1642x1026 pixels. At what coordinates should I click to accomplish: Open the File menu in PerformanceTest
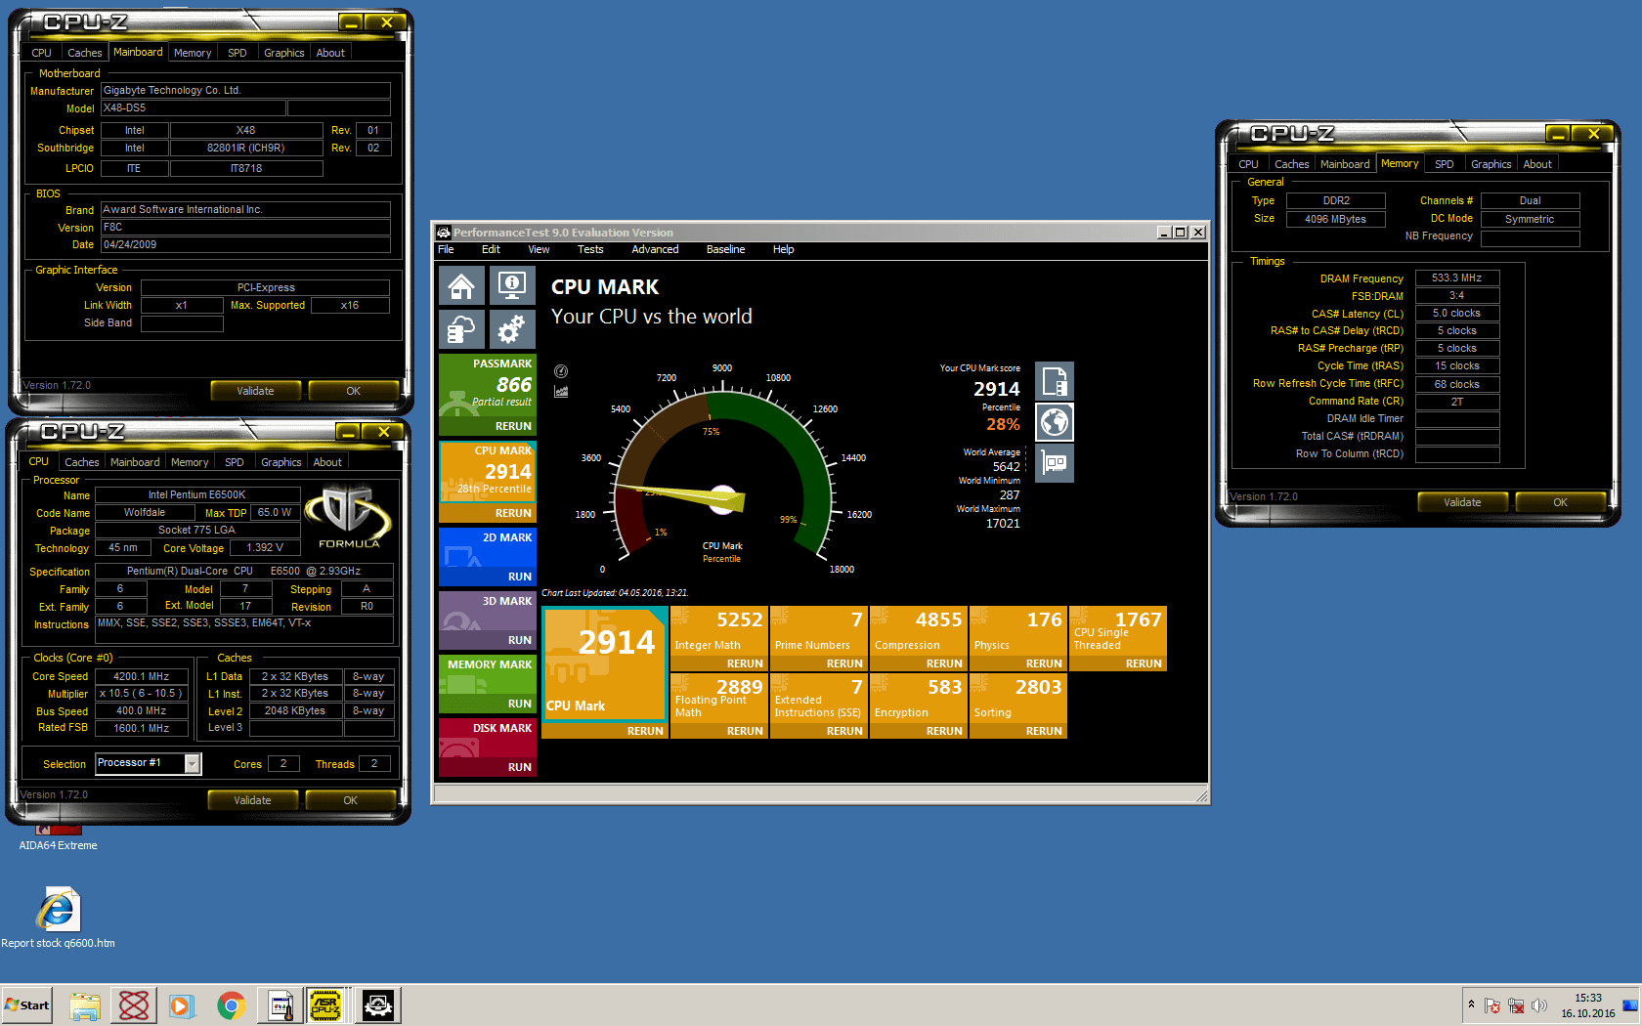click(446, 249)
